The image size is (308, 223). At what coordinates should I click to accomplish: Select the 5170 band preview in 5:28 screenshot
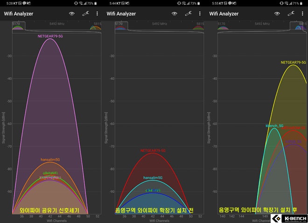pos(19,26)
